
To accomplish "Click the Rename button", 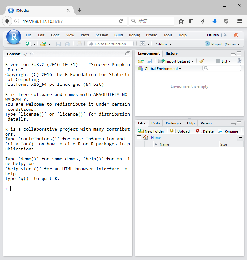I will [228, 131].
